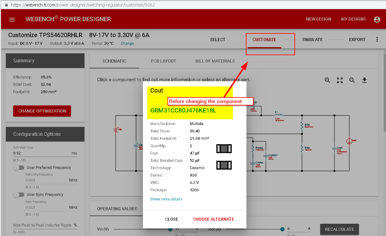
Task: Click the browser address bar URL
Action: 83,5
